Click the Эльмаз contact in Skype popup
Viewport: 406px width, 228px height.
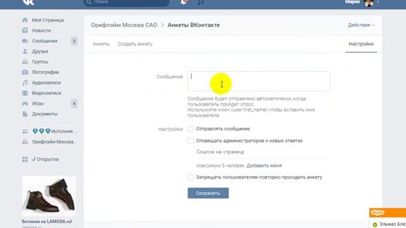[x=390, y=224]
